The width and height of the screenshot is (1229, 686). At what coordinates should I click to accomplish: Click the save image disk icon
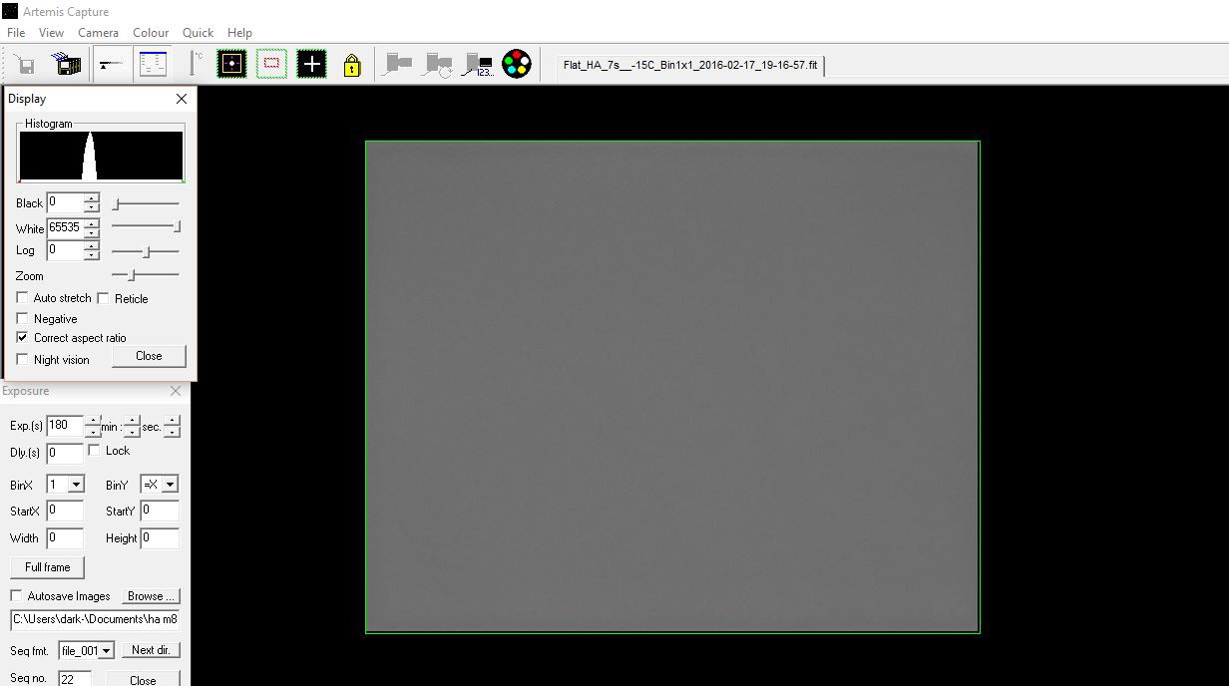25,65
